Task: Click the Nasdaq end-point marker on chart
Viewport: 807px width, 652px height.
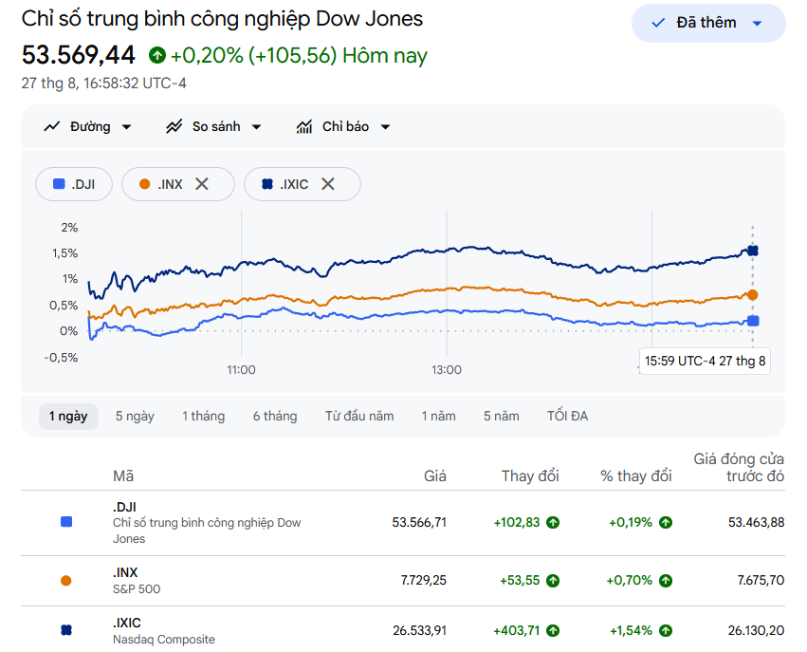Action: [x=752, y=251]
